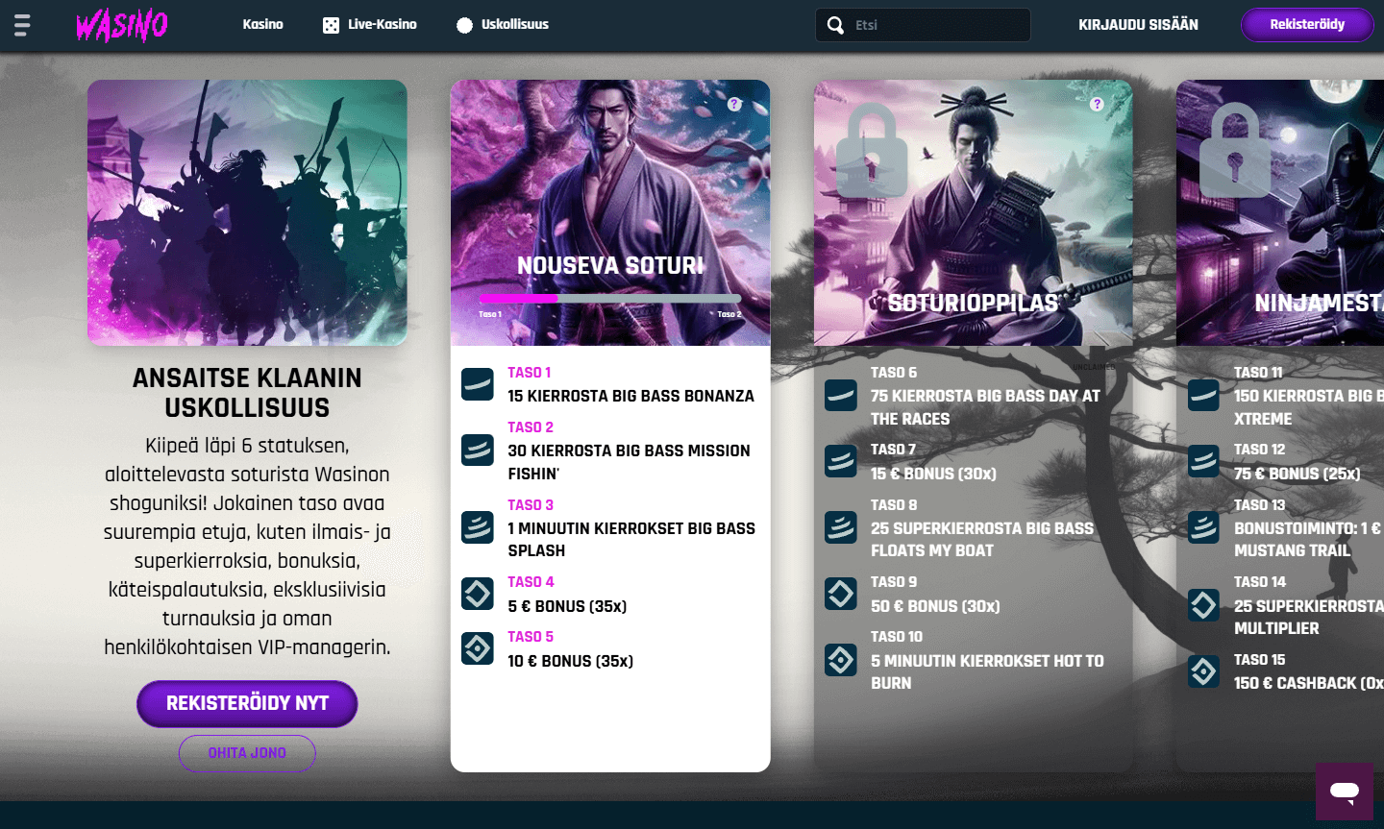Image resolution: width=1384 pixels, height=829 pixels.
Task: Click the 'Taso 1' label under progress bar
Action: 490,314
